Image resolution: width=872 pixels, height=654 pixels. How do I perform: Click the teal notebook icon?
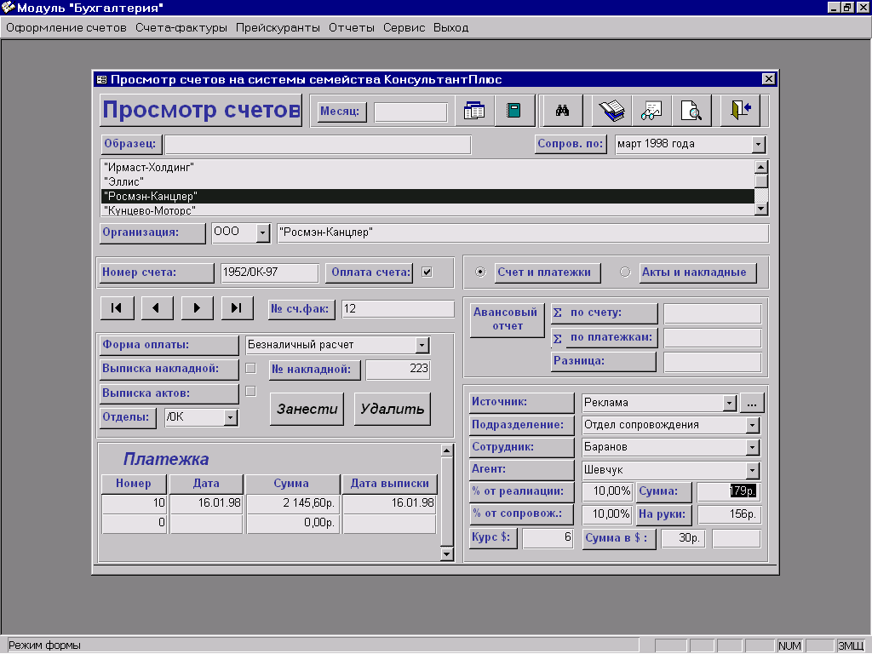[513, 111]
